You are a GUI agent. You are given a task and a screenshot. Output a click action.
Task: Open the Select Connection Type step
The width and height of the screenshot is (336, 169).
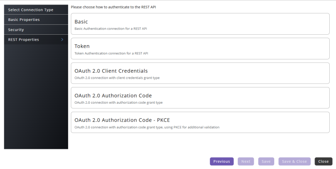tap(36, 10)
